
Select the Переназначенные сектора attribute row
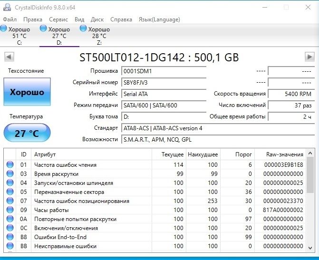pyautogui.click(x=155, y=192)
